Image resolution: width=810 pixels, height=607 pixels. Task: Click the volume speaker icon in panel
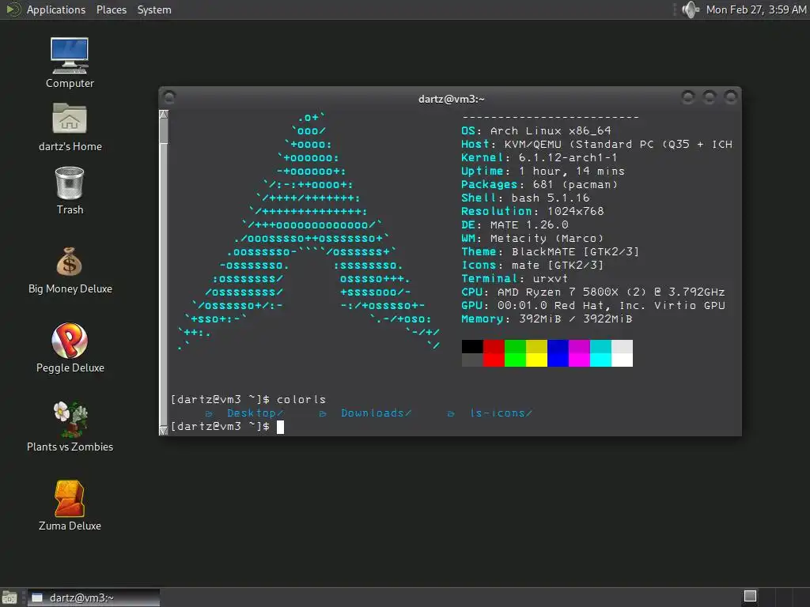point(690,9)
